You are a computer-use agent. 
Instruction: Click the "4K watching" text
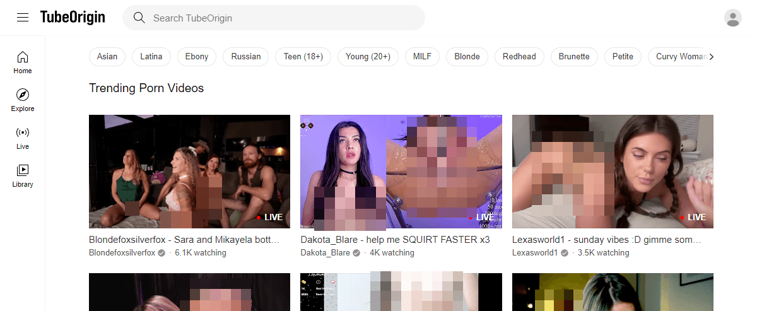point(392,253)
